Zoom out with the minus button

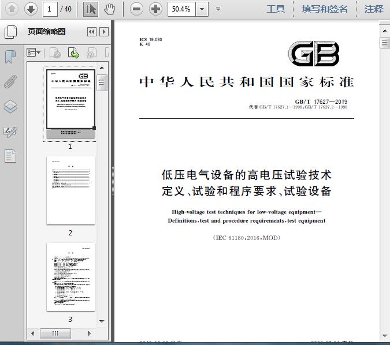(x=136, y=9)
